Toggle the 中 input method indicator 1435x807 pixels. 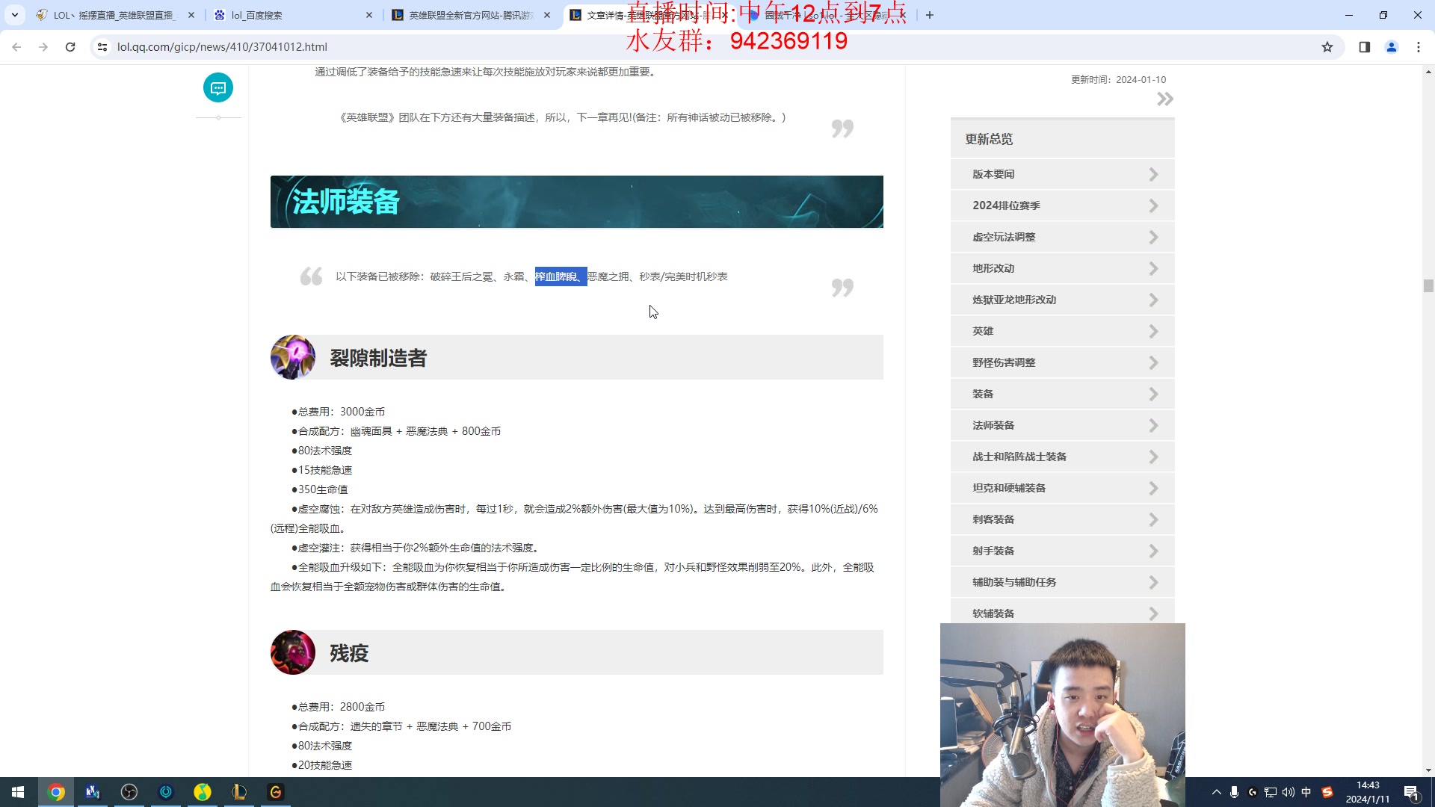click(x=1306, y=792)
